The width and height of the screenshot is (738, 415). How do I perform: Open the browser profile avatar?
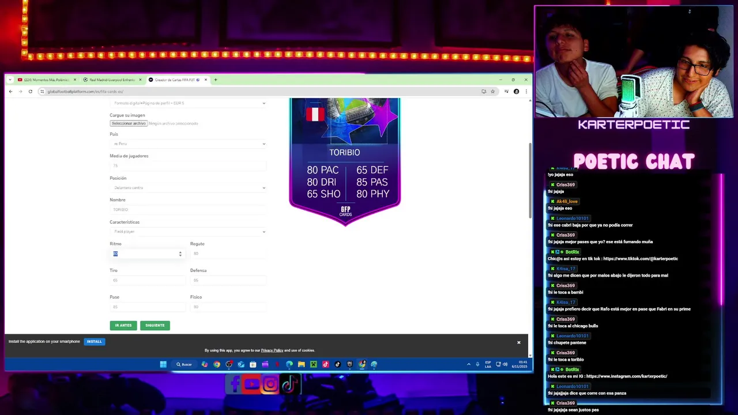[516, 91]
